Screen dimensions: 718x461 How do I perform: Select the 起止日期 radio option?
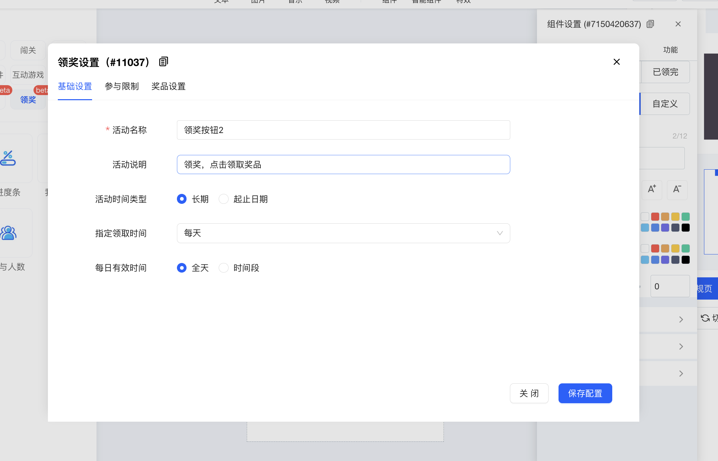(x=223, y=199)
